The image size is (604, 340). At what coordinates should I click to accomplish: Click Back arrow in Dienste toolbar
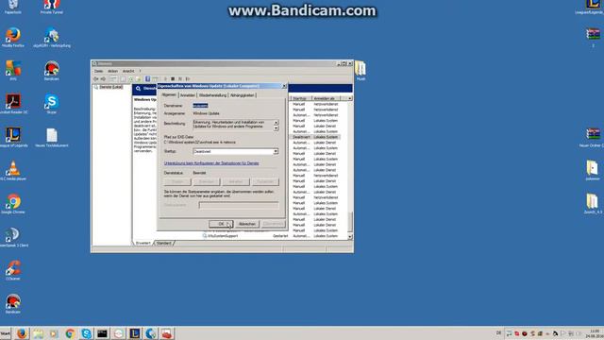pos(96,78)
